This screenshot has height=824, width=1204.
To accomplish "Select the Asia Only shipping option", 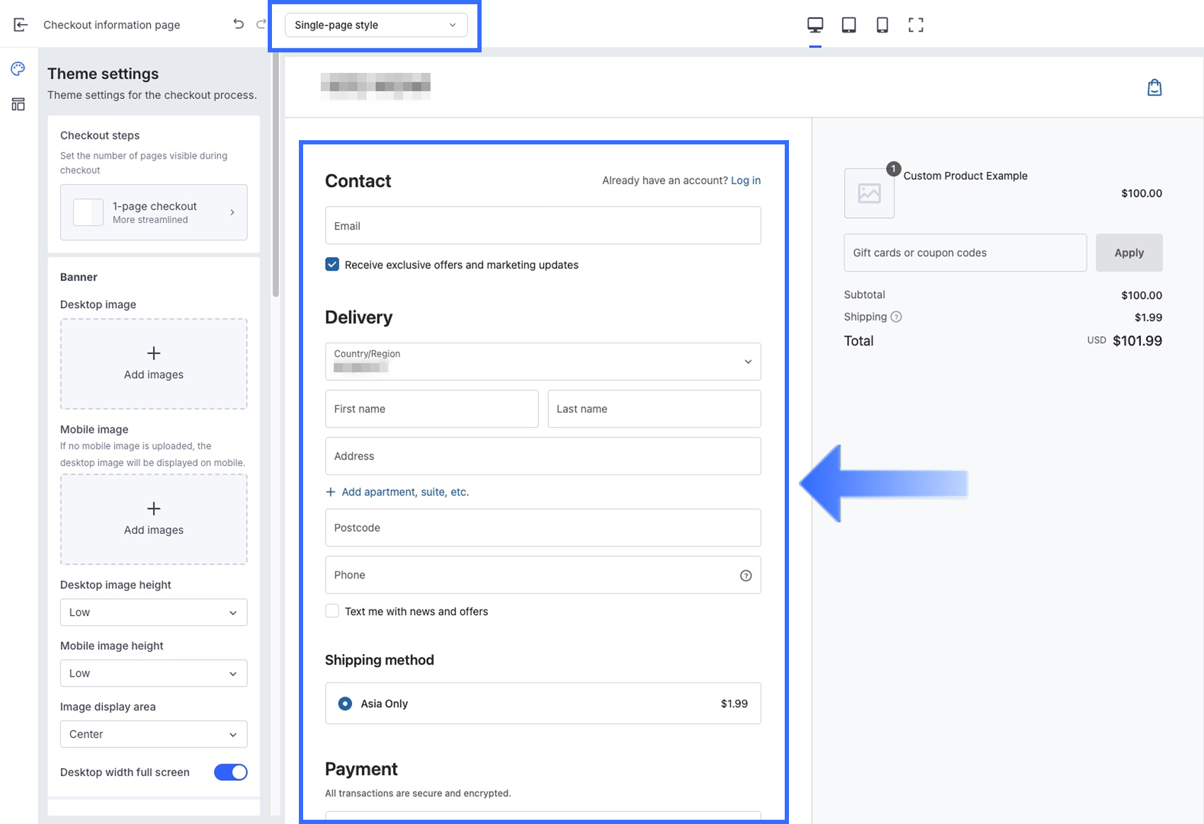I will pyautogui.click(x=345, y=704).
